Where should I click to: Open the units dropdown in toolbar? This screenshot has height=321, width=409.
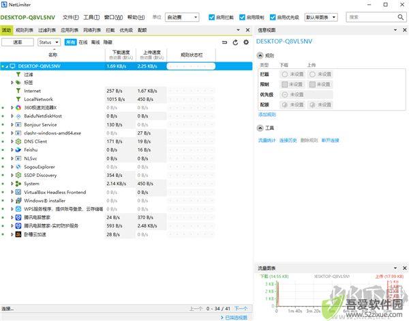182,17
